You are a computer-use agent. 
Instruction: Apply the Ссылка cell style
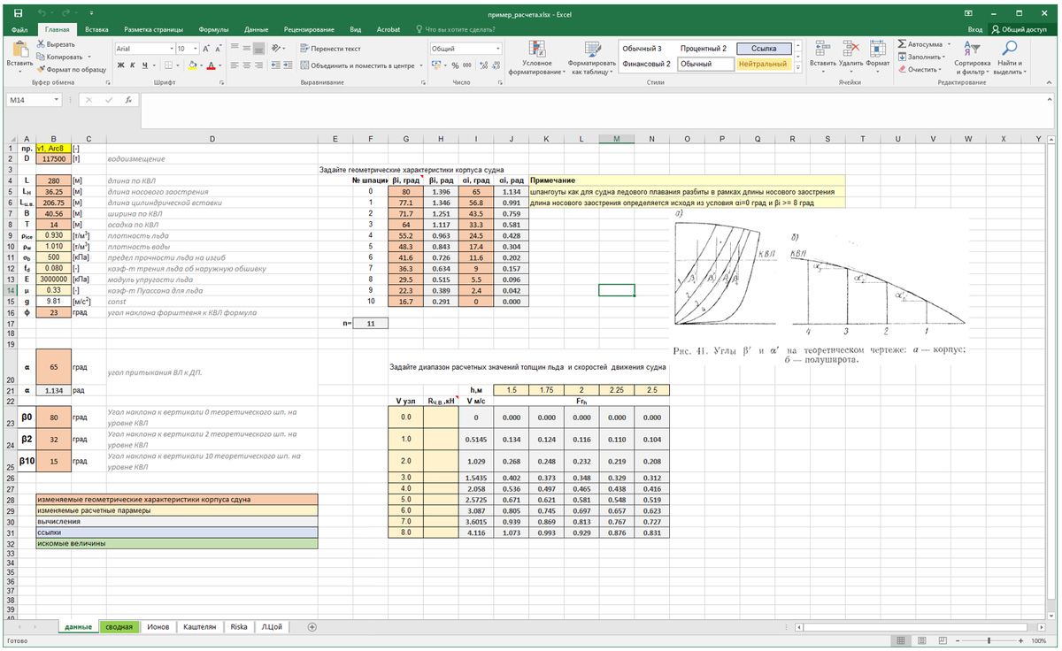point(762,48)
